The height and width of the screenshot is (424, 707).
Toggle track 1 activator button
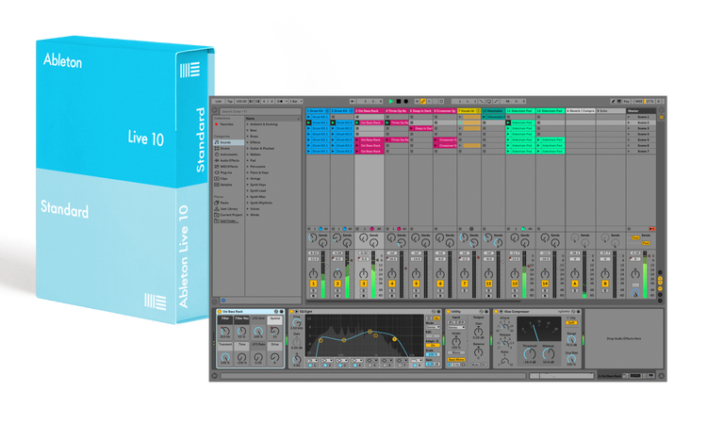tap(313, 284)
